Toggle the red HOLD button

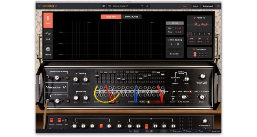(52, 120)
